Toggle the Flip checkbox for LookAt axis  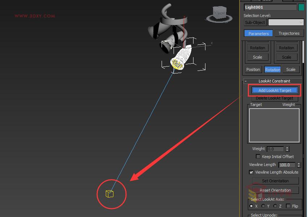point(288,205)
